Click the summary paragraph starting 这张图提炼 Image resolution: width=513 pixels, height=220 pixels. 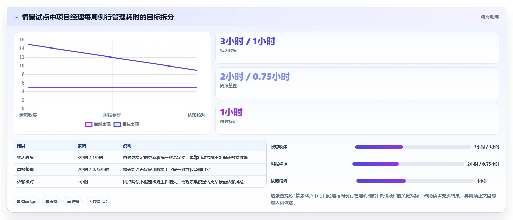tap(383, 199)
